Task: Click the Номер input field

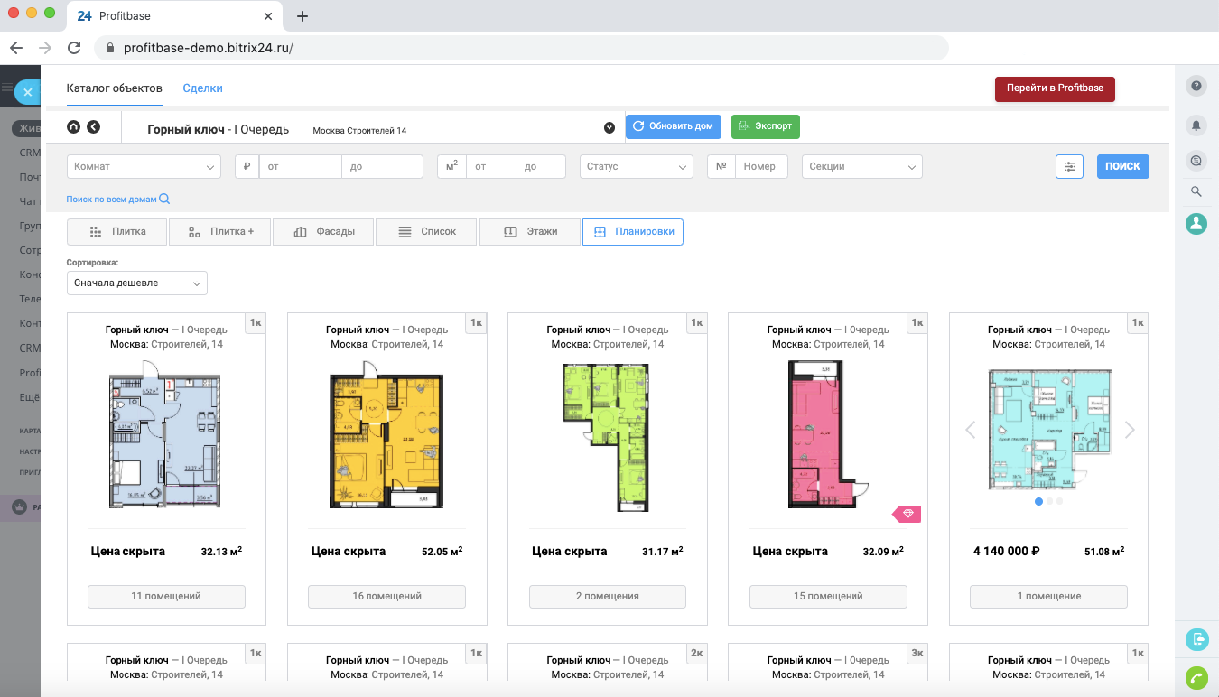Action: tap(760, 167)
